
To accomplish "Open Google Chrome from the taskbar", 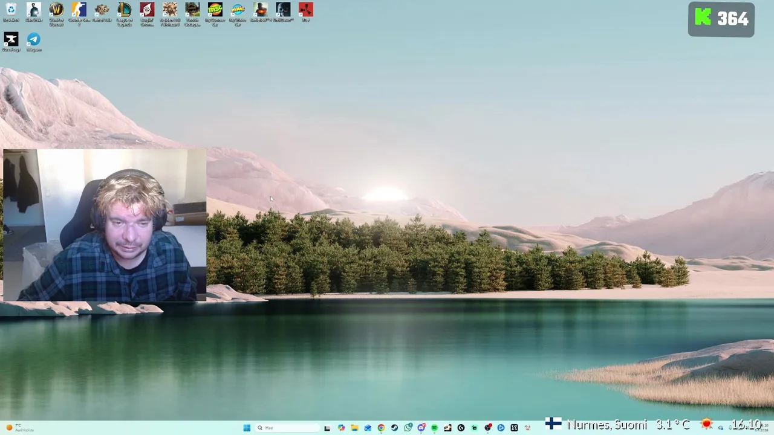I will (381, 428).
